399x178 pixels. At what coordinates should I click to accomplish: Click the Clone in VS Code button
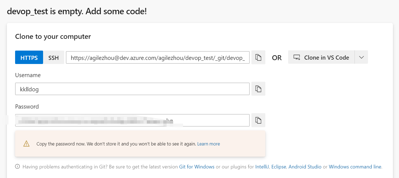click(321, 57)
